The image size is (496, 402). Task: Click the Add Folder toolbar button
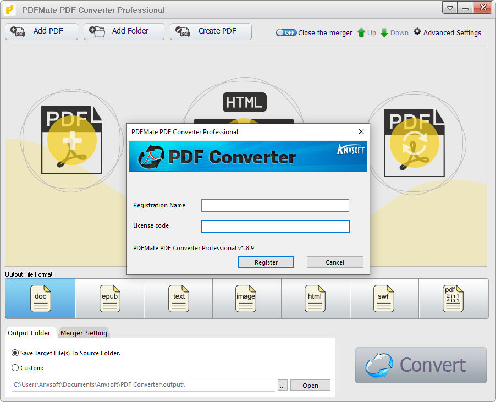point(124,32)
